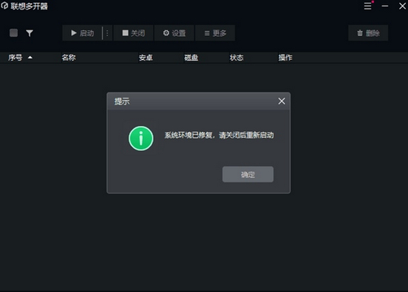The image size is (408, 292).
Task: Minimize the 联想多开器 window
Action: [385, 6]
